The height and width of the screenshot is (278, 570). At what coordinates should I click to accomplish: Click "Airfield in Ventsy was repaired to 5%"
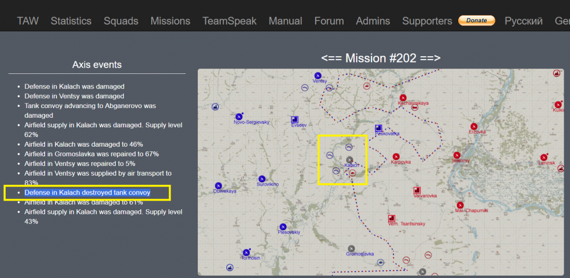[80, 164]
